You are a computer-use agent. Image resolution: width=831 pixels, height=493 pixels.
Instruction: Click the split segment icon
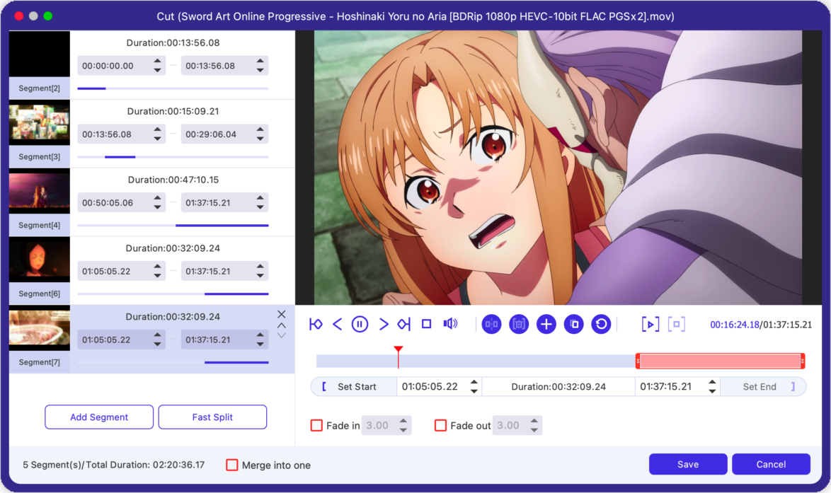(x=491, y=324)
